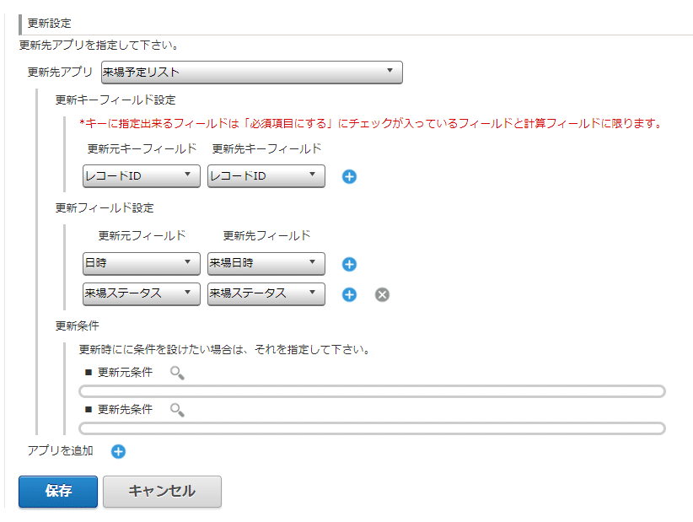The image size is (693, 522).
Task: Add another update key field row
Action: point(349,177)
